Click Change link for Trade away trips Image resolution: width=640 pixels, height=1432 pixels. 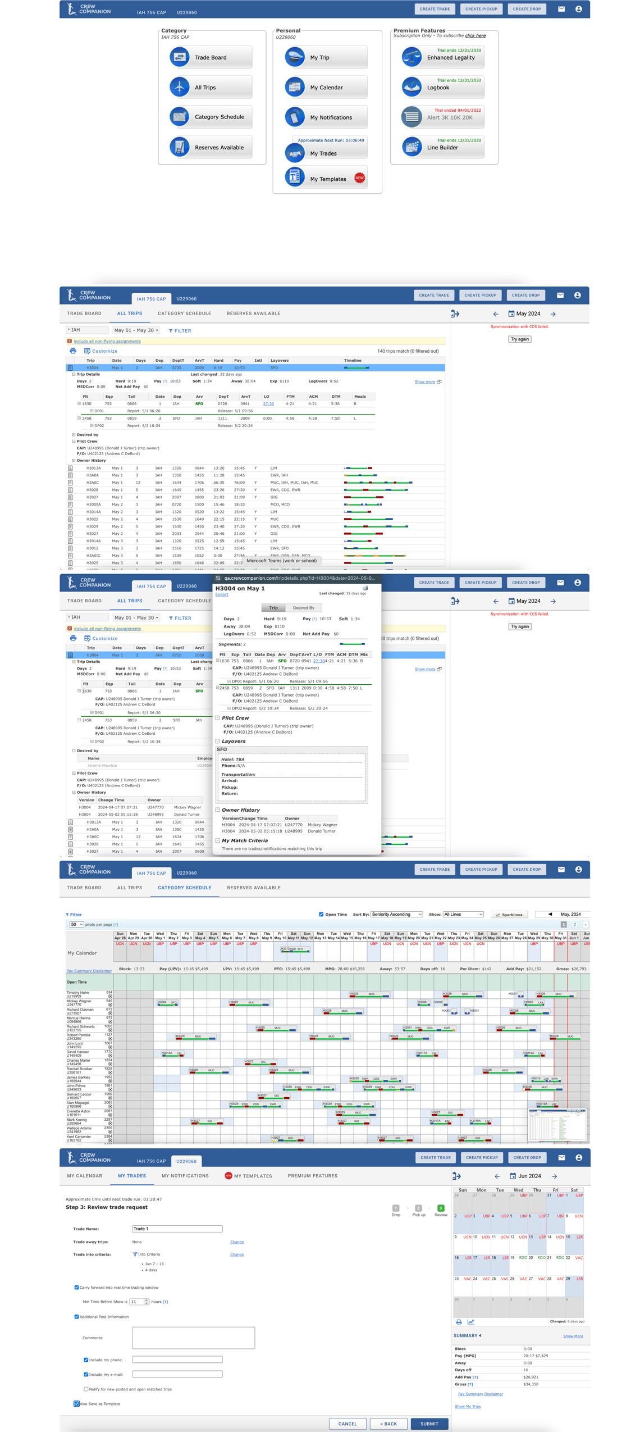[x=237, y=1242]
